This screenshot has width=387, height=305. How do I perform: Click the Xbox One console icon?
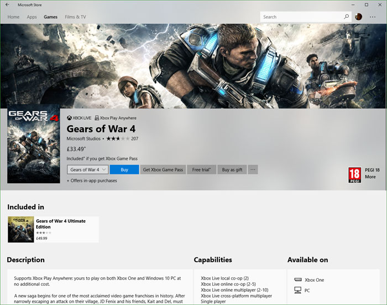[x=298, y=280]
